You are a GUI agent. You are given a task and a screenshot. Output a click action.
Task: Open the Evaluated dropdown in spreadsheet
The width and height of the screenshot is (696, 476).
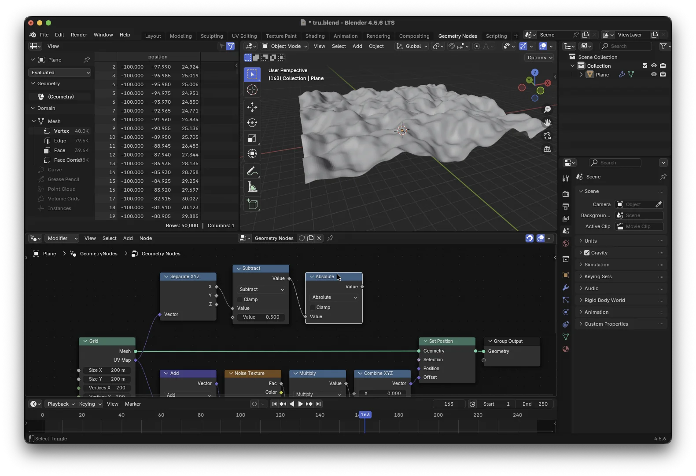(x=60, y=73)
